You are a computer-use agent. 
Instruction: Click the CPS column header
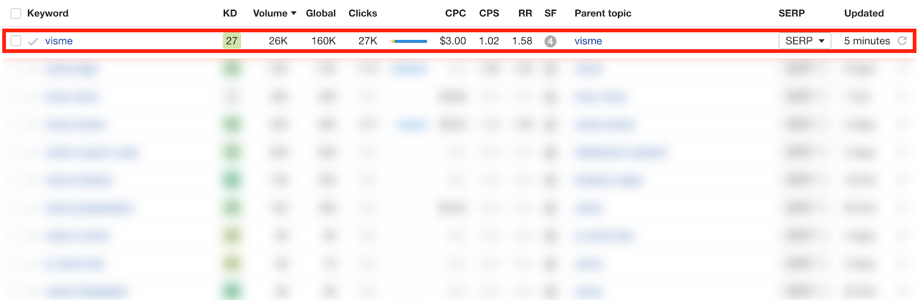[489, 13]
